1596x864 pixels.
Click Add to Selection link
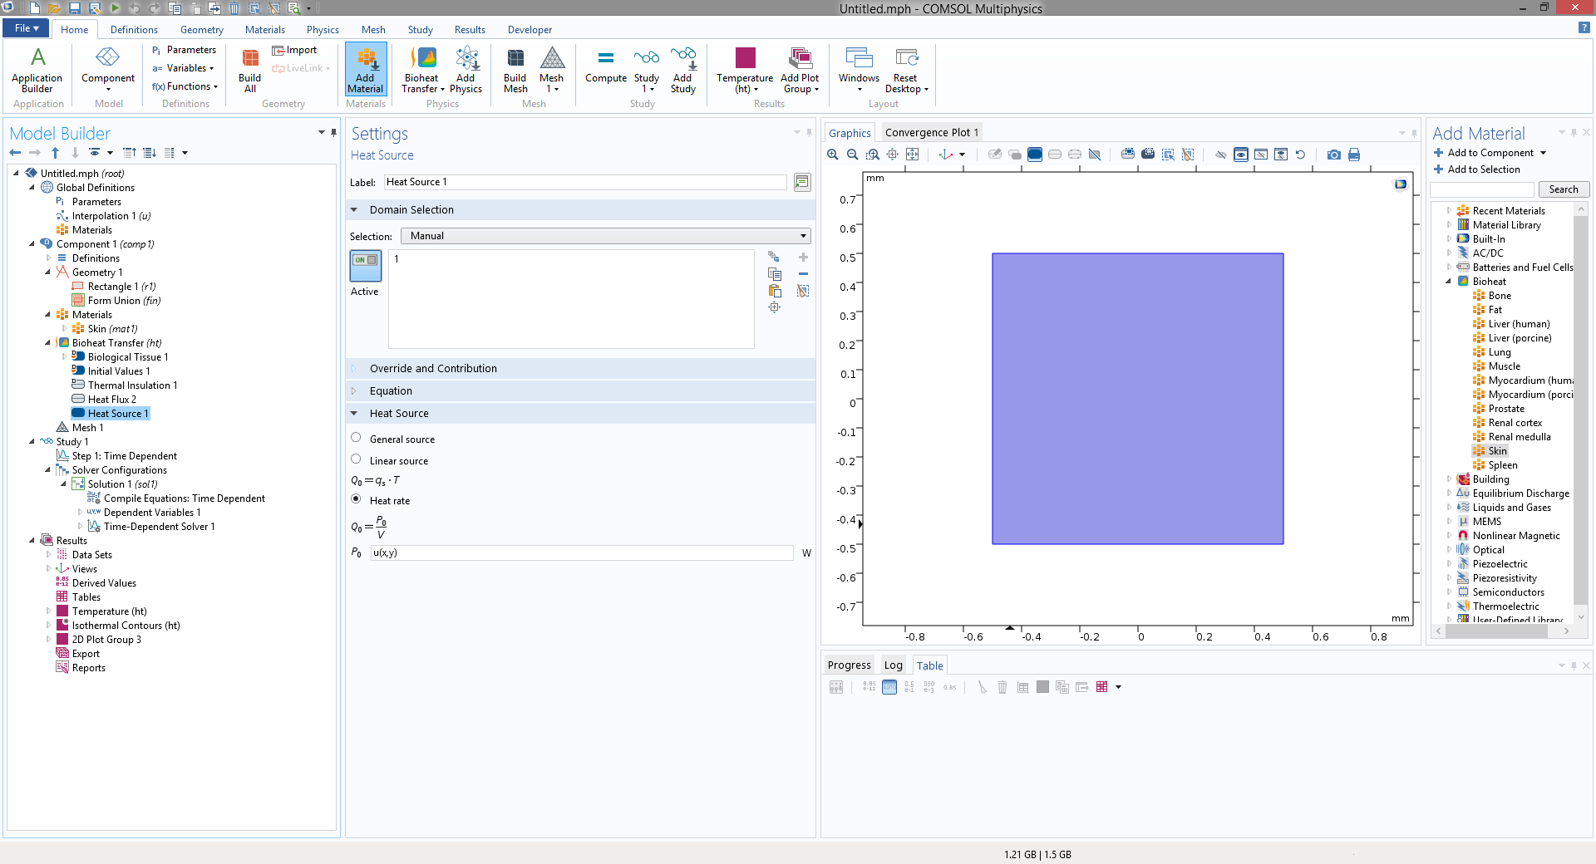[x=1483, y=169]
